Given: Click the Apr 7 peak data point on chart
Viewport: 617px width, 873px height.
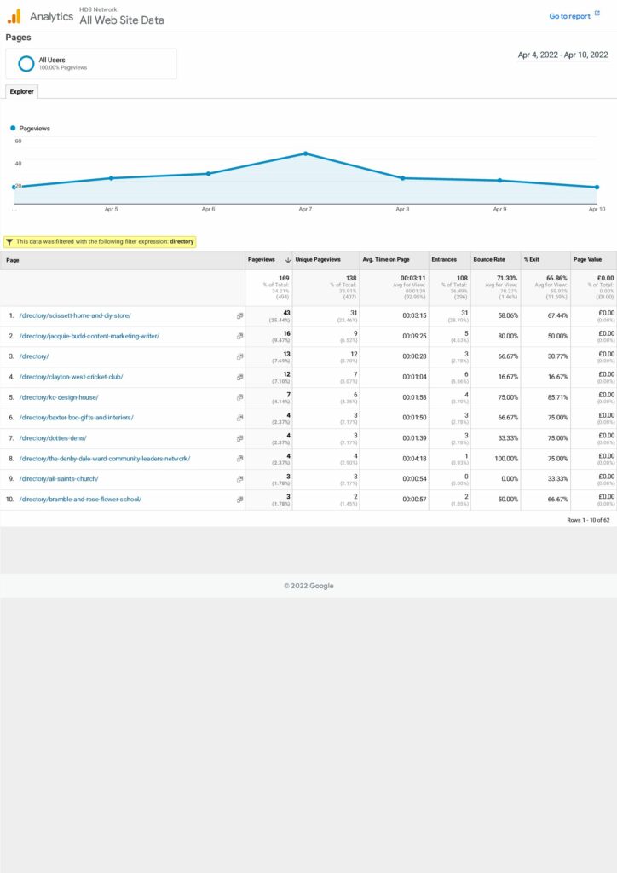Looking at the screenshot, I should click(305, 153).
